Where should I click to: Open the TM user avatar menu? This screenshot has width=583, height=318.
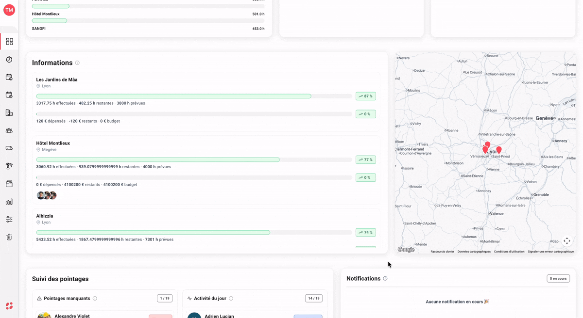click(x=9, y=10)
